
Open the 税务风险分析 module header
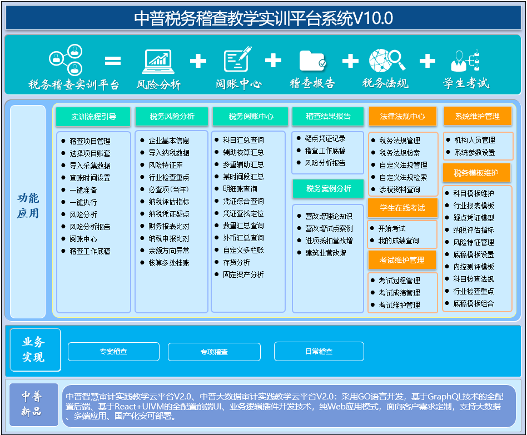click(172, 116)
